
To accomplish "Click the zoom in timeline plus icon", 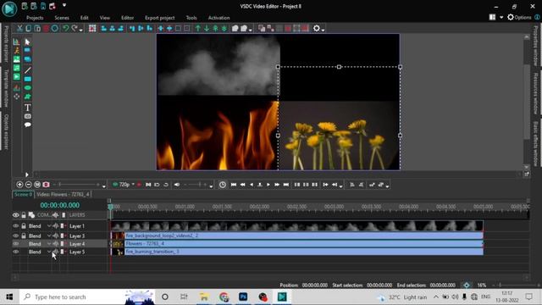I will point(19,185).
